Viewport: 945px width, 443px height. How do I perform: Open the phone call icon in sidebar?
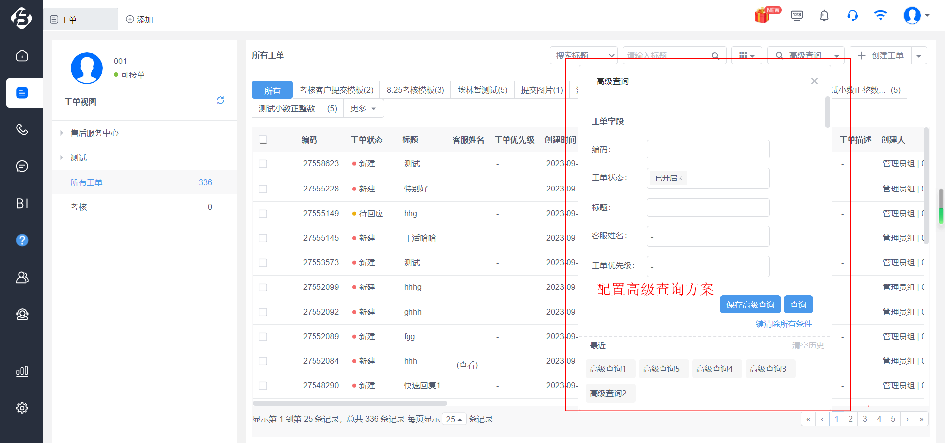tap(22, 129)
